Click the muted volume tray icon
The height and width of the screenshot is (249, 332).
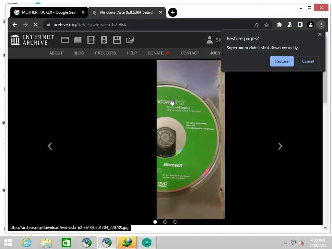point(301,243)
